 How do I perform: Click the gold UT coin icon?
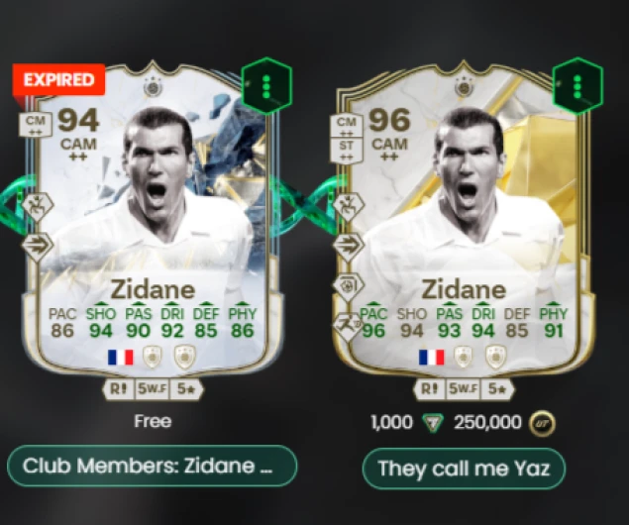pos(542,423)
